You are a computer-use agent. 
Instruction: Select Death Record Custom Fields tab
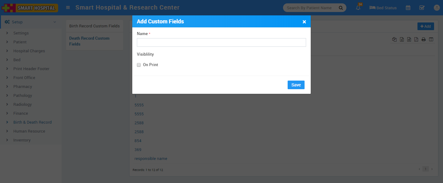pyautogui.click(x=89, y=41)
